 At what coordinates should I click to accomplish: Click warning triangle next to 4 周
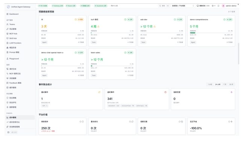pos(99,26)
